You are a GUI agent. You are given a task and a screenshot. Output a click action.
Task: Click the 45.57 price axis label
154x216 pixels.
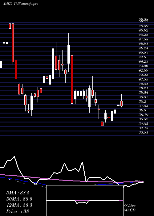143,52
